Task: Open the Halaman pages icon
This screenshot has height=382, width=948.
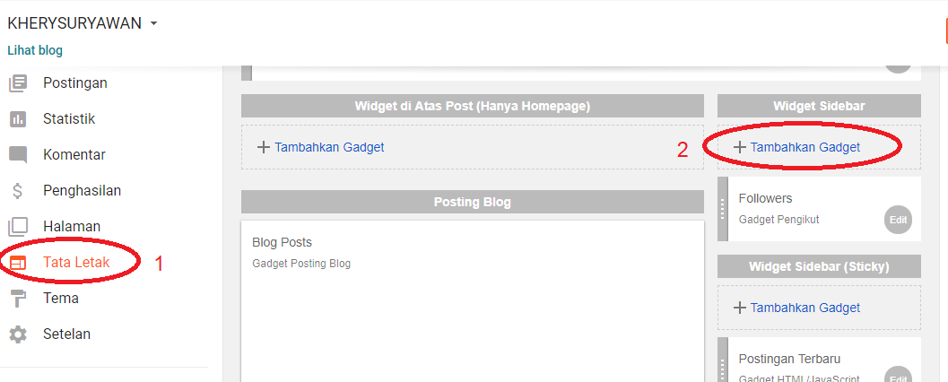Action: 18,227
